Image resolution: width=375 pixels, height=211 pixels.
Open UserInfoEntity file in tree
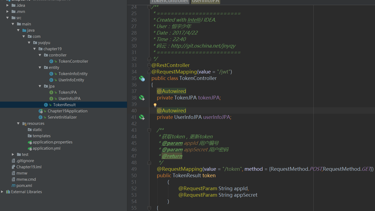click(71, 80)
